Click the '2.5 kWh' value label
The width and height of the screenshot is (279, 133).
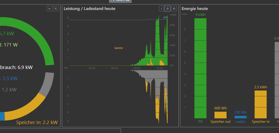[x=260, y=87]
